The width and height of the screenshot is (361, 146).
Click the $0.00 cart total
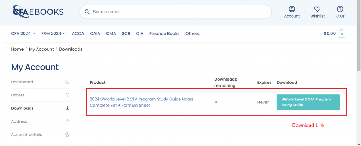(x=330, y=33)
